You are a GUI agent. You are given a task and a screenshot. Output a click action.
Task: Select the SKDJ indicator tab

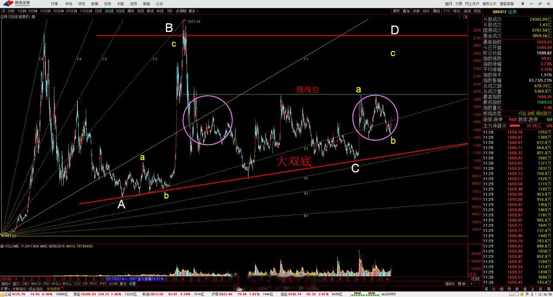(x=56, y=284)
